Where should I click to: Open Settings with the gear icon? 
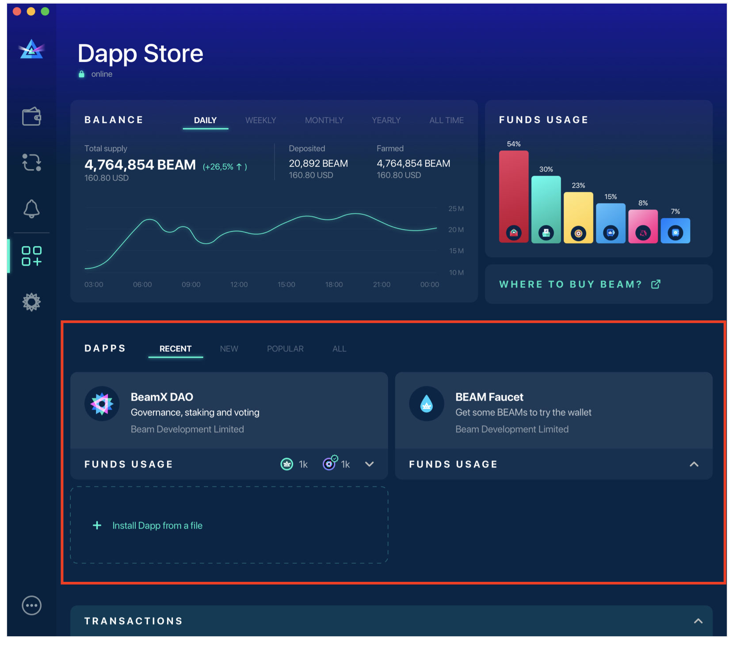(x=31, y=302)
